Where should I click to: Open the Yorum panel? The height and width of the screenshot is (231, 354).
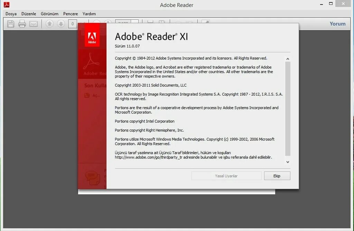point(337,24)
